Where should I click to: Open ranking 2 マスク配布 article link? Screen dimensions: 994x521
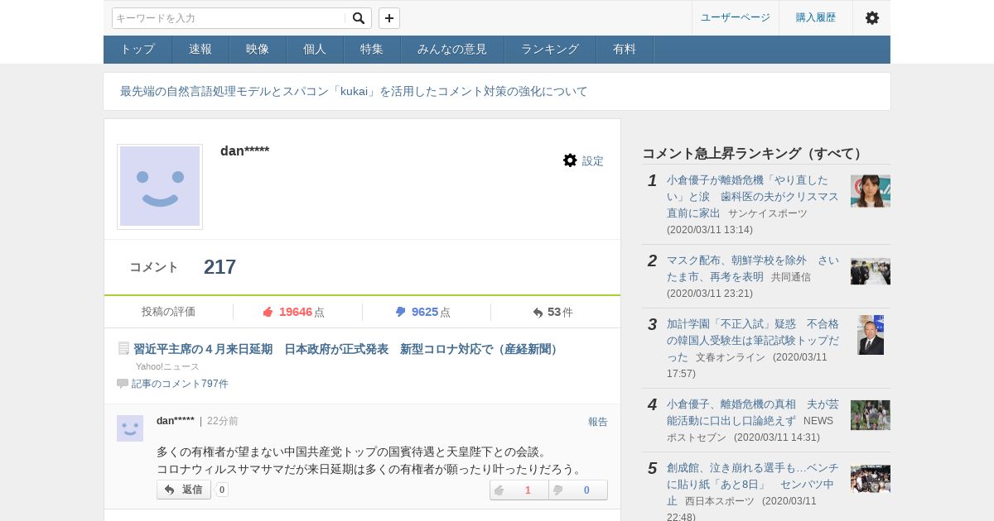coord(752,268)
